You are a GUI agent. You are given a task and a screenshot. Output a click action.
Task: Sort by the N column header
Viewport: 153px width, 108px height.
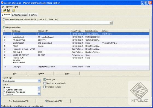tap(7, 31)
